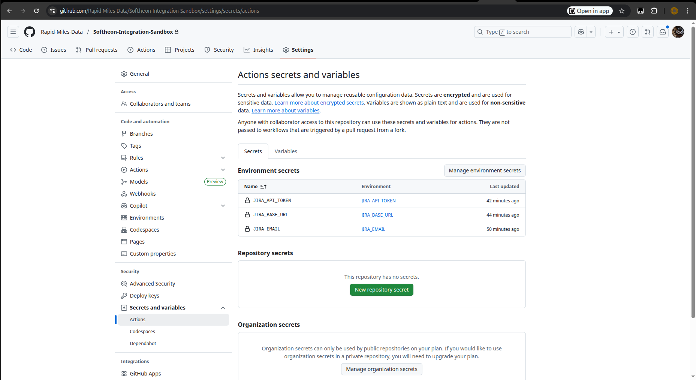
Task: Click the browser address bar URL
Action: pos(160,11)
